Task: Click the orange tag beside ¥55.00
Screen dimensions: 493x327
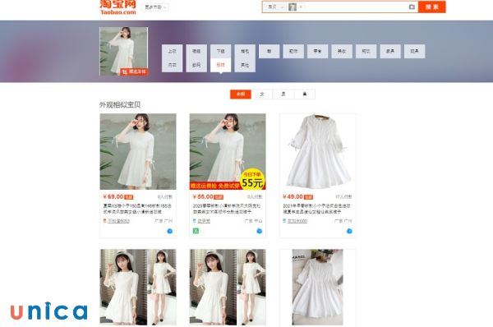Action: [x=219, y=197]
